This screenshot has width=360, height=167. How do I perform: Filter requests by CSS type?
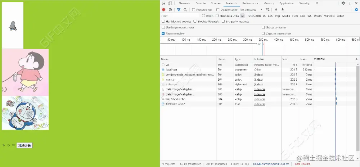(x=270, y=16)
